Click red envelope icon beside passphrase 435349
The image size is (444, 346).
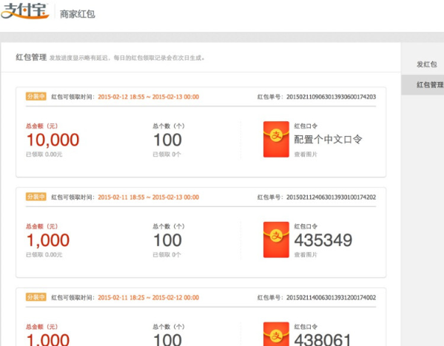[276, 240]
